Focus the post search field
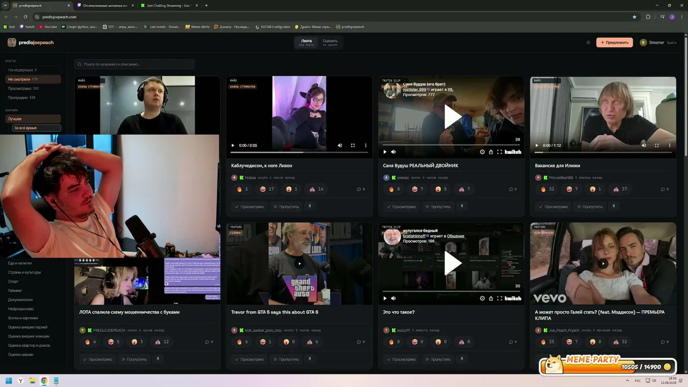The height and width of the screenshot is (387, 688). pos(134,64)
